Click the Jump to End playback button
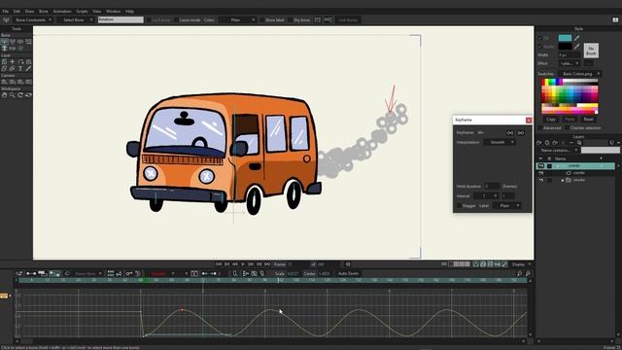This screenshot has height=350, width=622. tap(267, 263)
